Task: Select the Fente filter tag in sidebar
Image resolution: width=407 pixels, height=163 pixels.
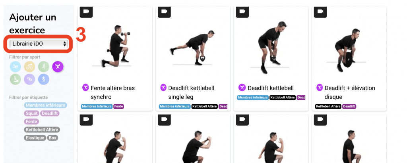Action: (x=31, y=121)
